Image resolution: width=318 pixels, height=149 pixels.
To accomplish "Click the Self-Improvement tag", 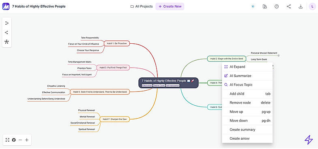I will (173, 86).
